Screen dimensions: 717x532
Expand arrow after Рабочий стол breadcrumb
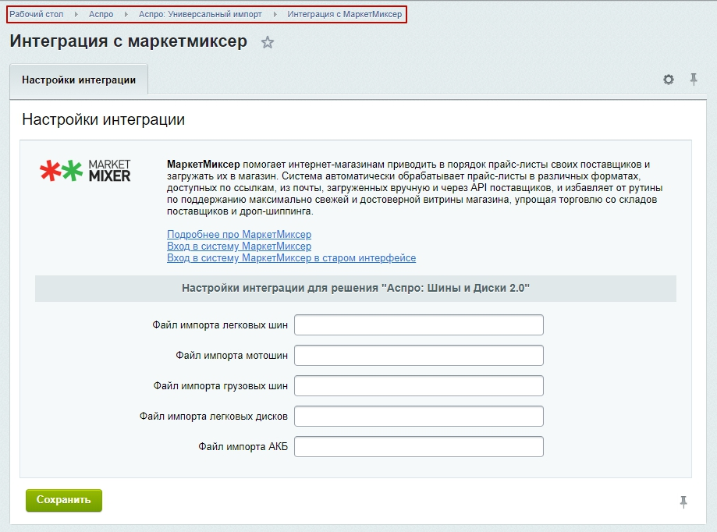(x=76, y=14)
